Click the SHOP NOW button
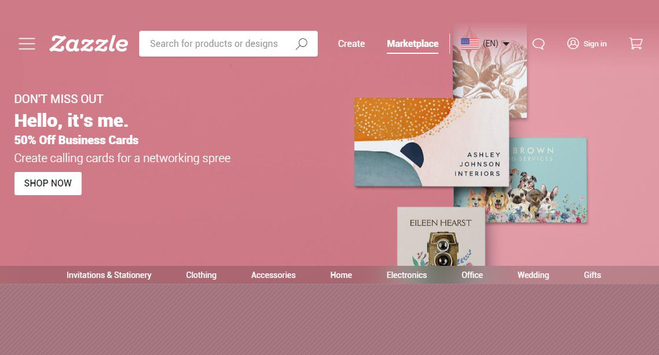This screenshot has width=659, height=355. coord(48,184)
